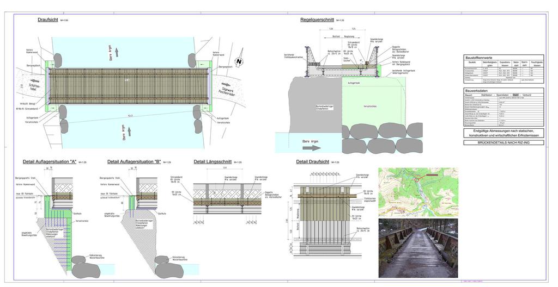
Task: Open the existing bridge photograph
Action: coord(418,248)
